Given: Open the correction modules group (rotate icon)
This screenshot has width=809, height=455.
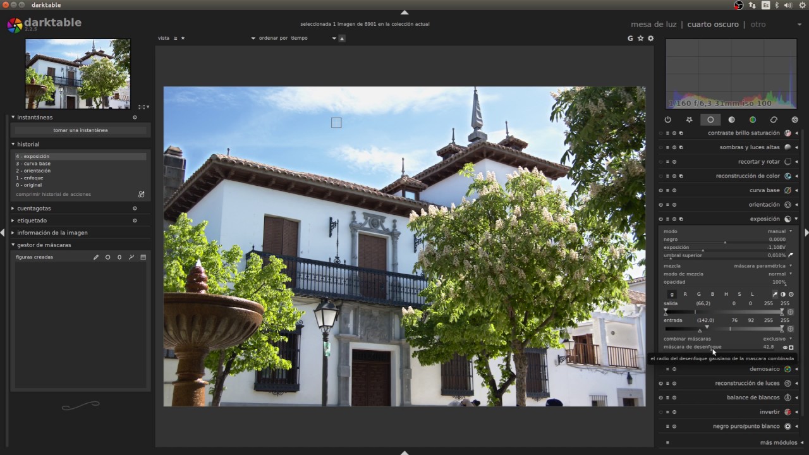Looking at the screenshot, I should coord(774,119).
